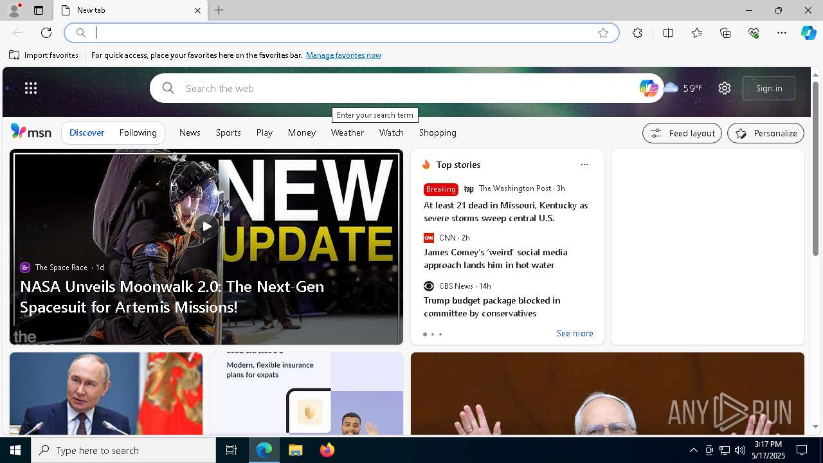Open the notification center icon
The image size is (823, 463).
tap(802, 450)
